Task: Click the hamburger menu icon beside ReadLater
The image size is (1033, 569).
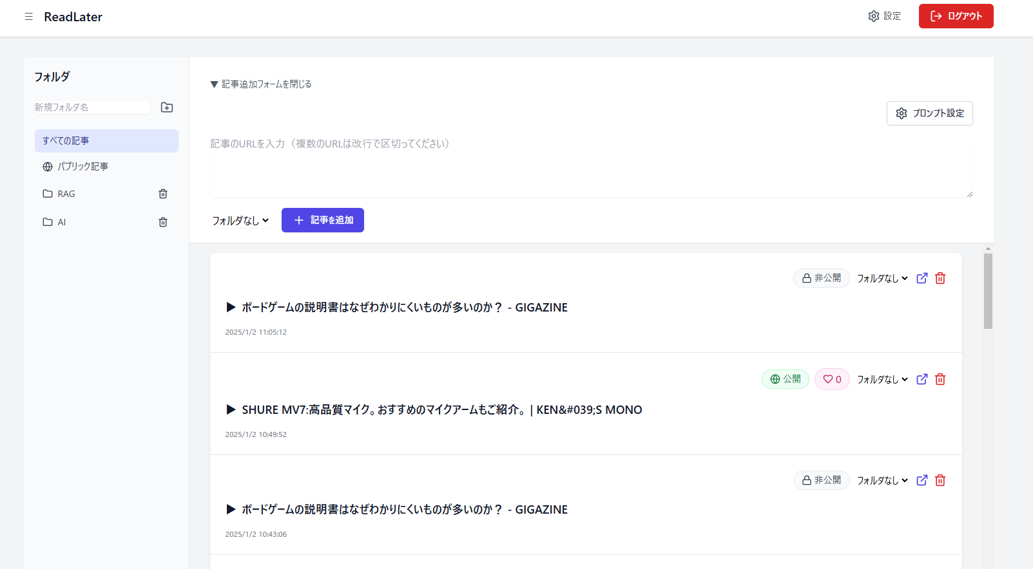Action: 29,17
